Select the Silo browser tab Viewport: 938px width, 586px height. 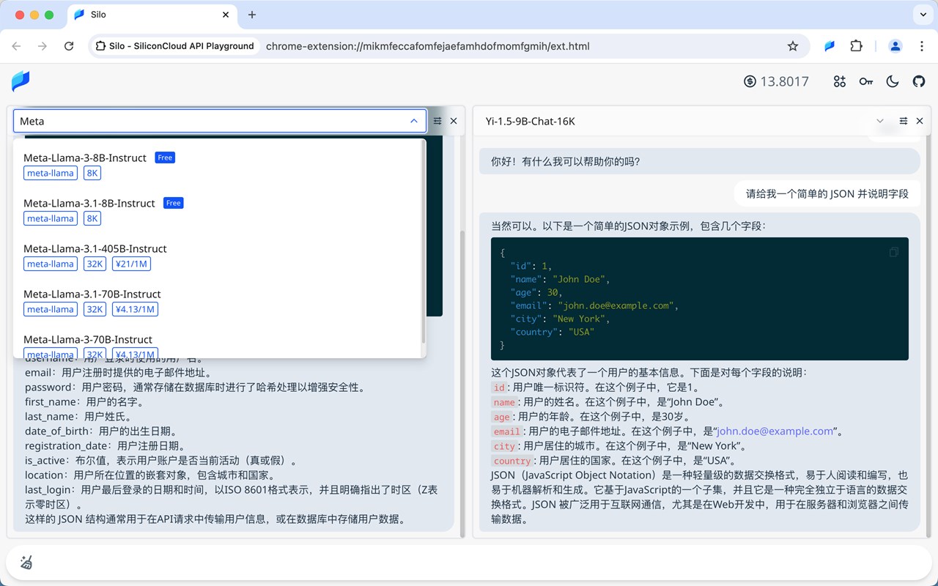click(x=152, y=15)
